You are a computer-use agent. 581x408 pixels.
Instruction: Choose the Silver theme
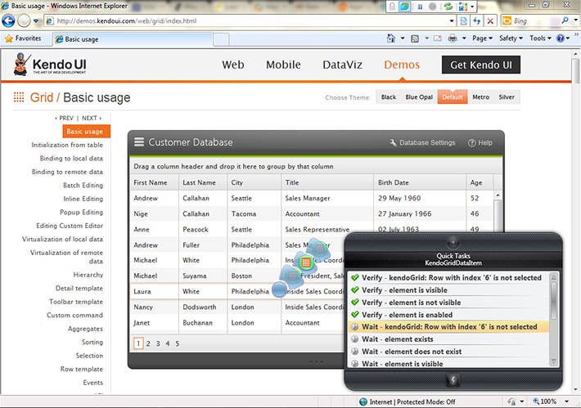507,97
